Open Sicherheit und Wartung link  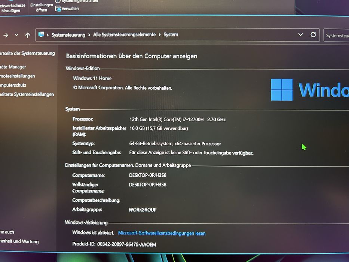tap(19, 241)
